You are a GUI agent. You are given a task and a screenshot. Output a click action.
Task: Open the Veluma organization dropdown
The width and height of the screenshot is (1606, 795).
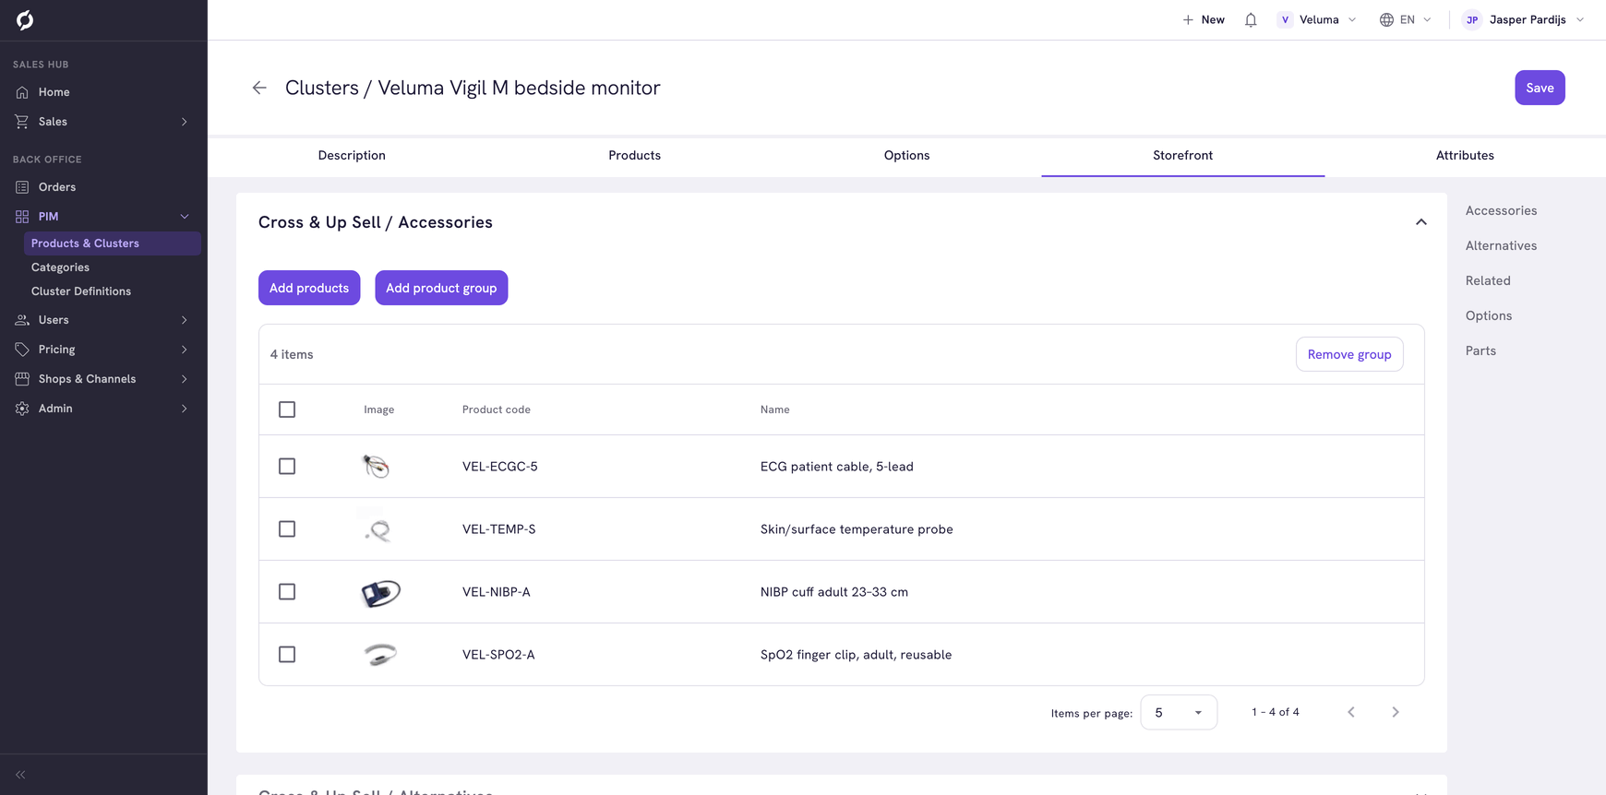coord(1317,19)
